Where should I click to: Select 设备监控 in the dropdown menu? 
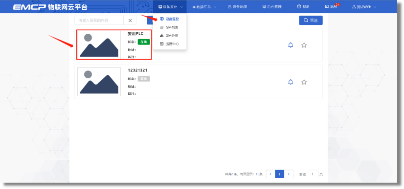(x=170, y=19)
